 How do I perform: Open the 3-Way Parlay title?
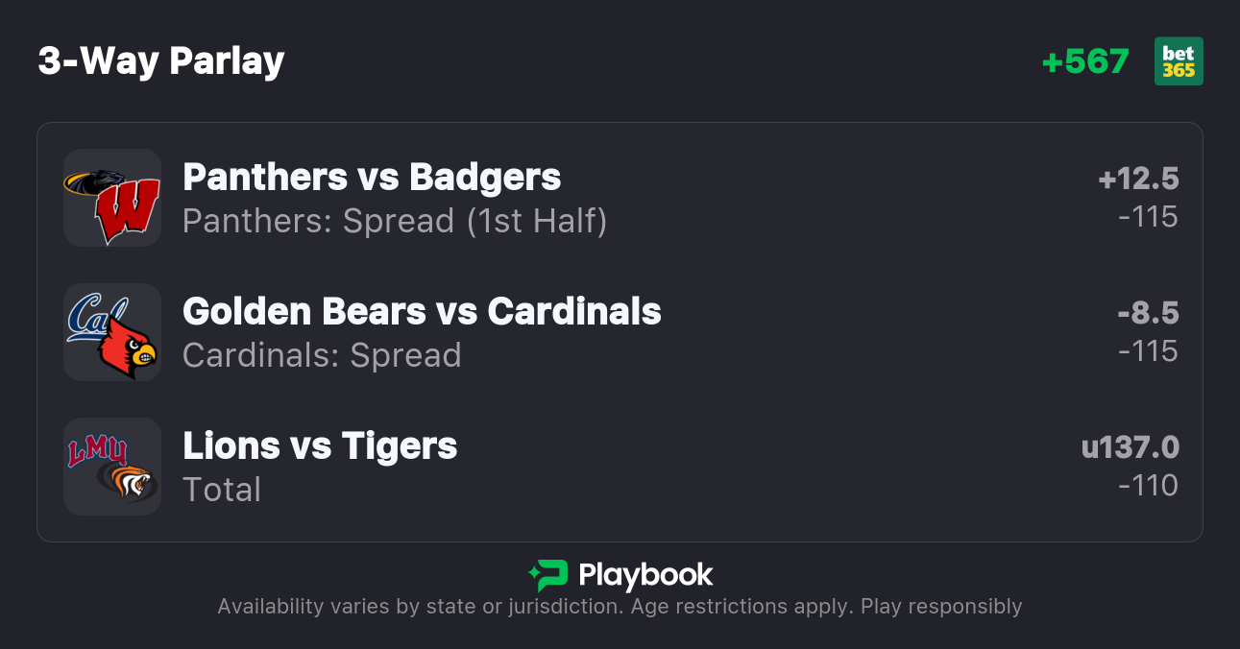[x=161, y=61]
